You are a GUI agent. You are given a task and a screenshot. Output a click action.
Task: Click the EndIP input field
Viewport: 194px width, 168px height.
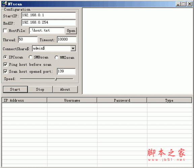pyautogui.click(x=48, y=23)
